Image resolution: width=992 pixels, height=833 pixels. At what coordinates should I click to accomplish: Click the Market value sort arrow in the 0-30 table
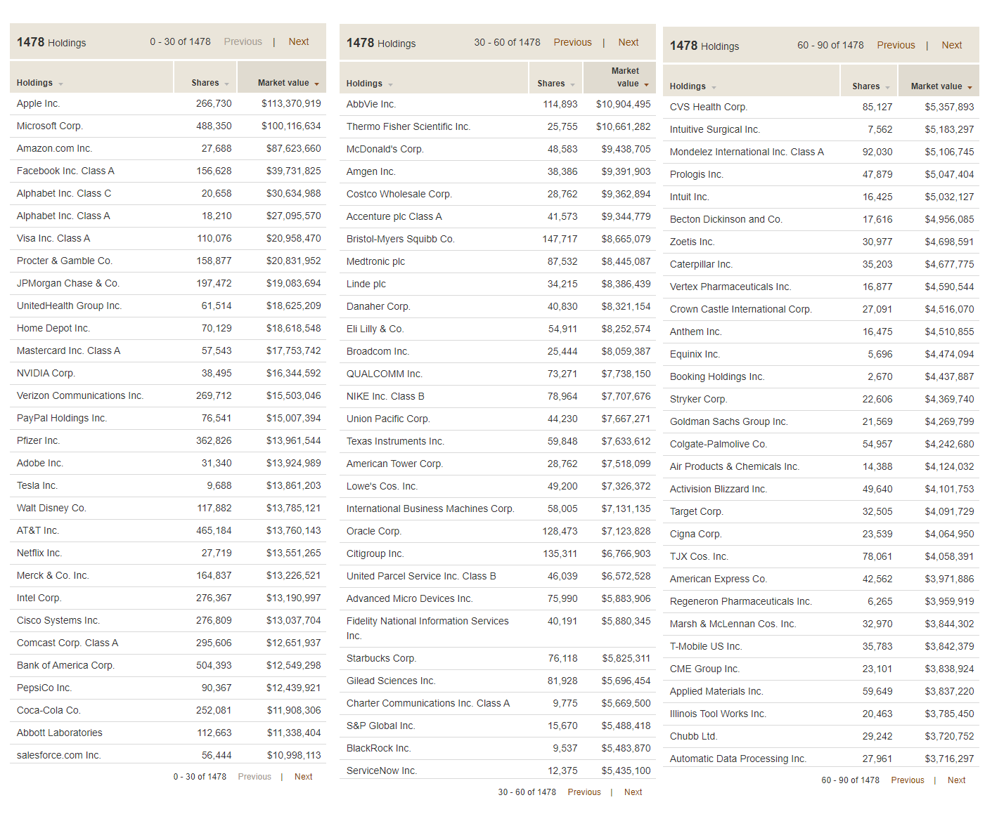[317, 84]
